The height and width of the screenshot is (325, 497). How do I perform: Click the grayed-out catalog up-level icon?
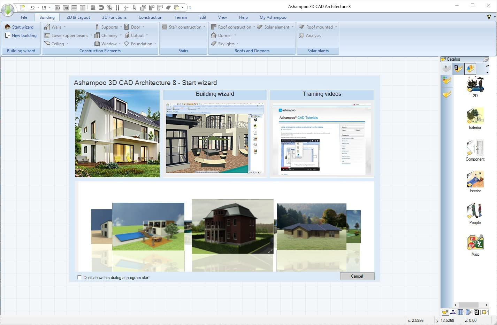pos(446,69)
